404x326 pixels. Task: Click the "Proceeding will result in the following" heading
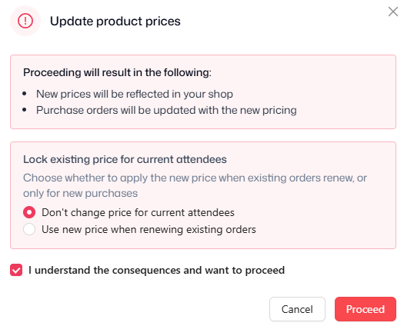(117, 72)
